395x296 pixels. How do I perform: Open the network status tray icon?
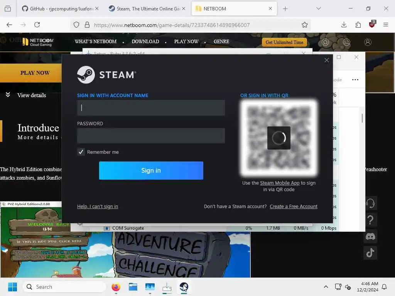[338, 287]
